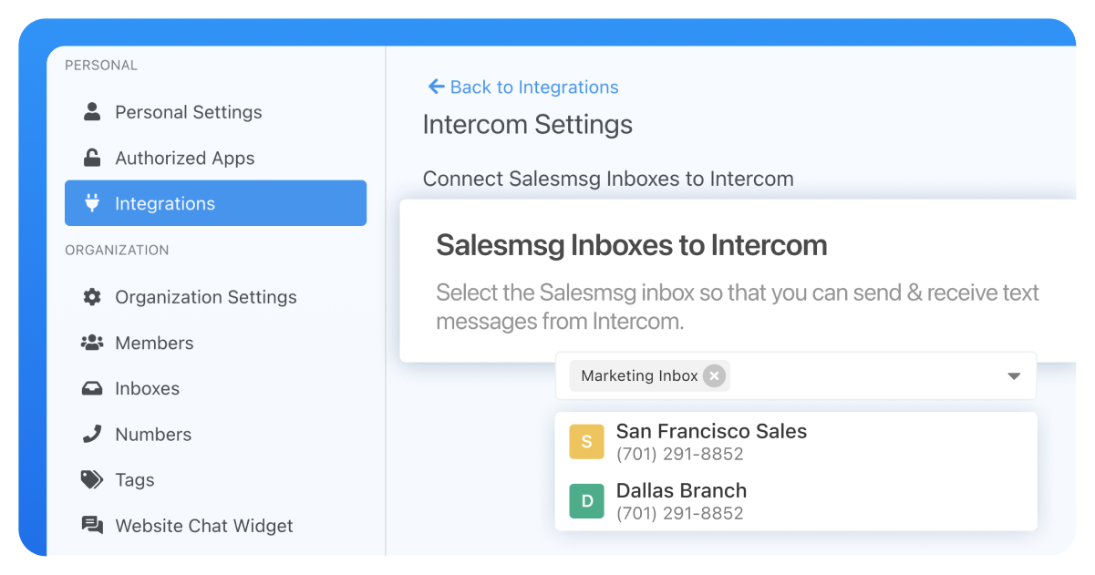Select the Inboxes tray icon
1095x575 pixels.
[92, 388]
